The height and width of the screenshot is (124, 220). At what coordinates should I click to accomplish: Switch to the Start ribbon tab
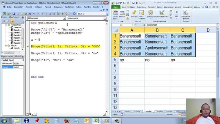124,7
